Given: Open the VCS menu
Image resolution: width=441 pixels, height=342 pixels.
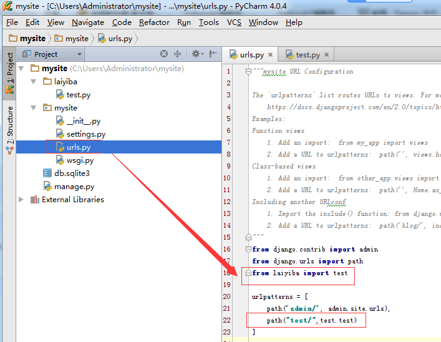Looking at the screenshot, I should [x=234, y=22].
